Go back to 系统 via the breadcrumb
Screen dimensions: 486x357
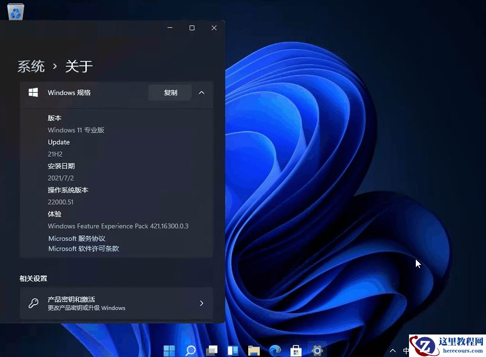pos(31,66)
